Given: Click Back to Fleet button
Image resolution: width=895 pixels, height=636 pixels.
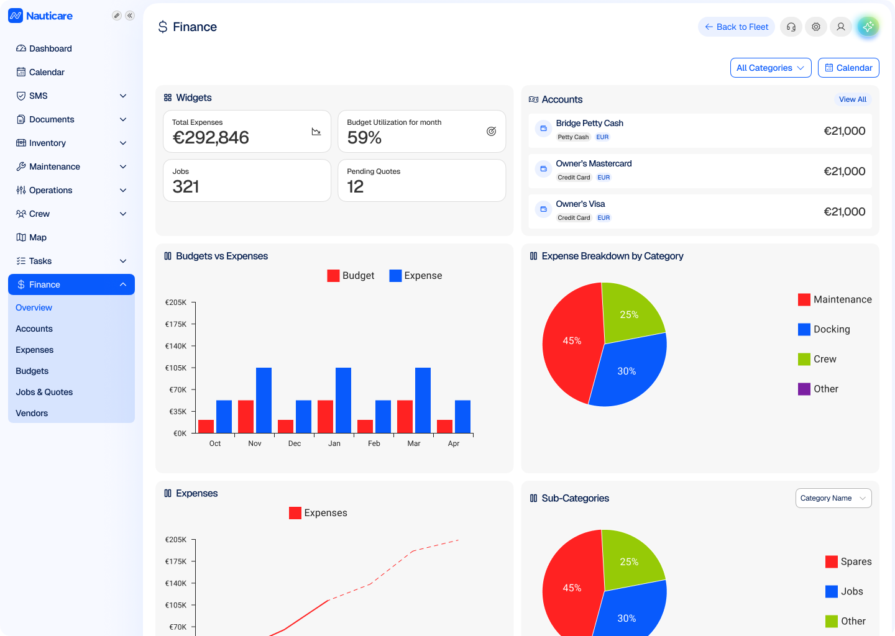Looking at the screenshot, I should 737,27.
